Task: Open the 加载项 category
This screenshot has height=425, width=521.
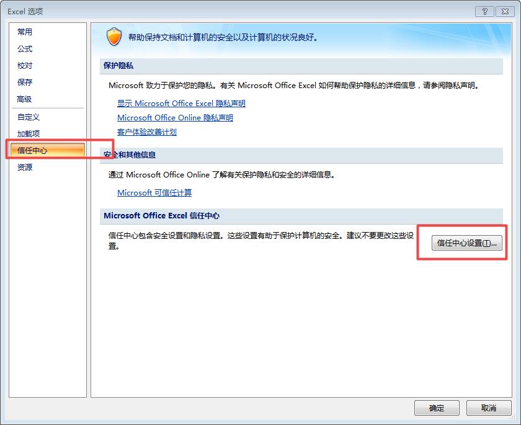Action: click(x=29, y=133)
